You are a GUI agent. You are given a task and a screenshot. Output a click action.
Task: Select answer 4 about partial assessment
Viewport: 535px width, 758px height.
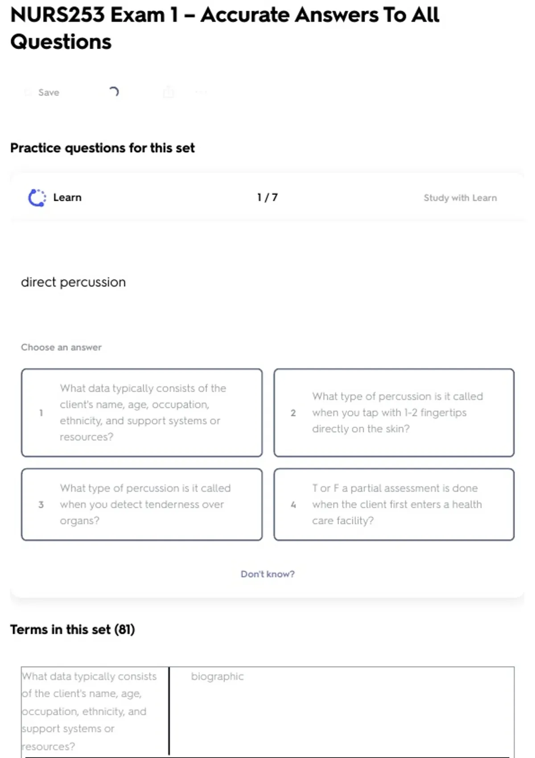tap(394, 504)
